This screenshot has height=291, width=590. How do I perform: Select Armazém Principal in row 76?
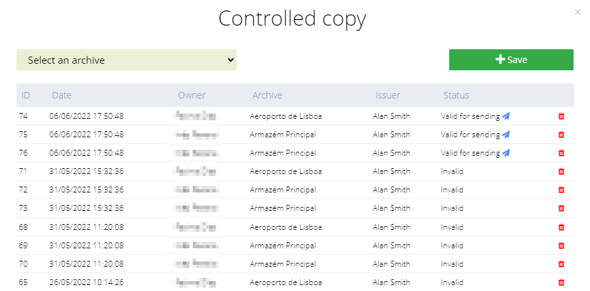[283, 152]
